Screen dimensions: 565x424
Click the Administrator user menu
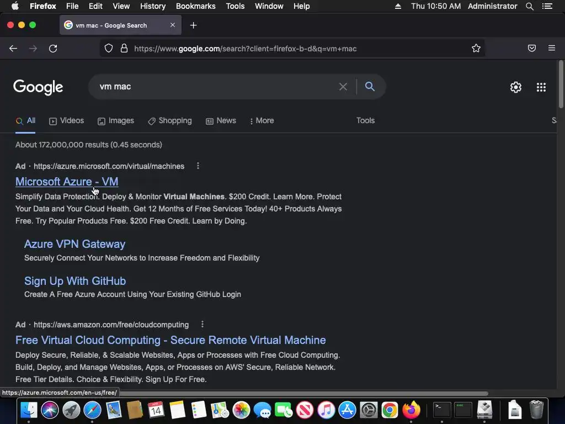(x=493, y=6)
